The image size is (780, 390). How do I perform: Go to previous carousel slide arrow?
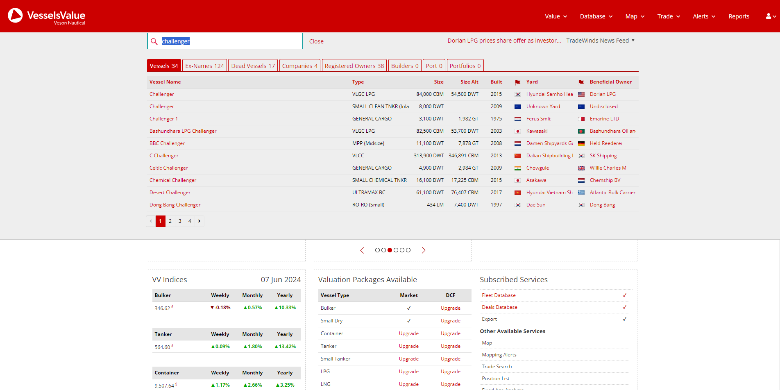coord(362,250)
